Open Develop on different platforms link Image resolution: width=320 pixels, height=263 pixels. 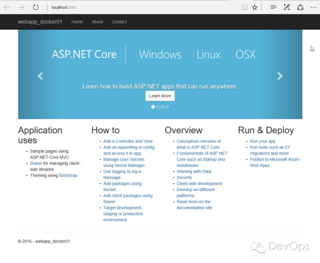click(195, 192)
